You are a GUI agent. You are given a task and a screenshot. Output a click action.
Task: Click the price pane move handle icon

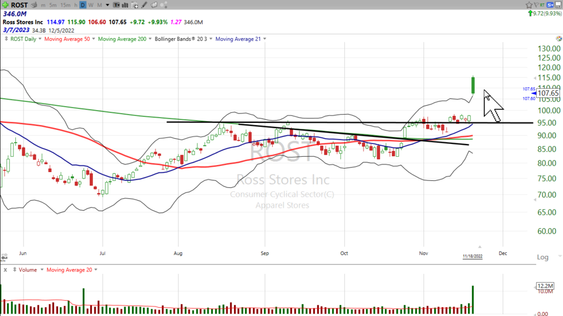click(6, 39)
